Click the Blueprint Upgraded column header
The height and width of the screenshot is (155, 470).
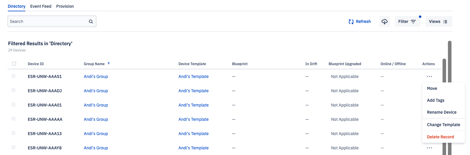coord(345,64)
